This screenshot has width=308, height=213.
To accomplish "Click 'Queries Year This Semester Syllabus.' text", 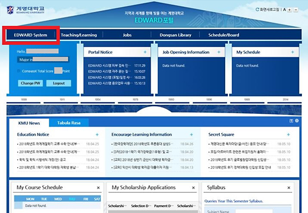I will click(x=234, y=201).
